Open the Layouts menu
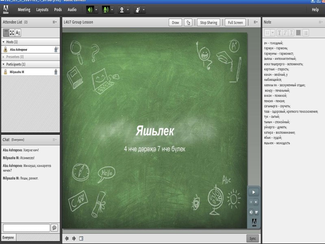This screenshot has height=244, width=325. coord(42,9)
